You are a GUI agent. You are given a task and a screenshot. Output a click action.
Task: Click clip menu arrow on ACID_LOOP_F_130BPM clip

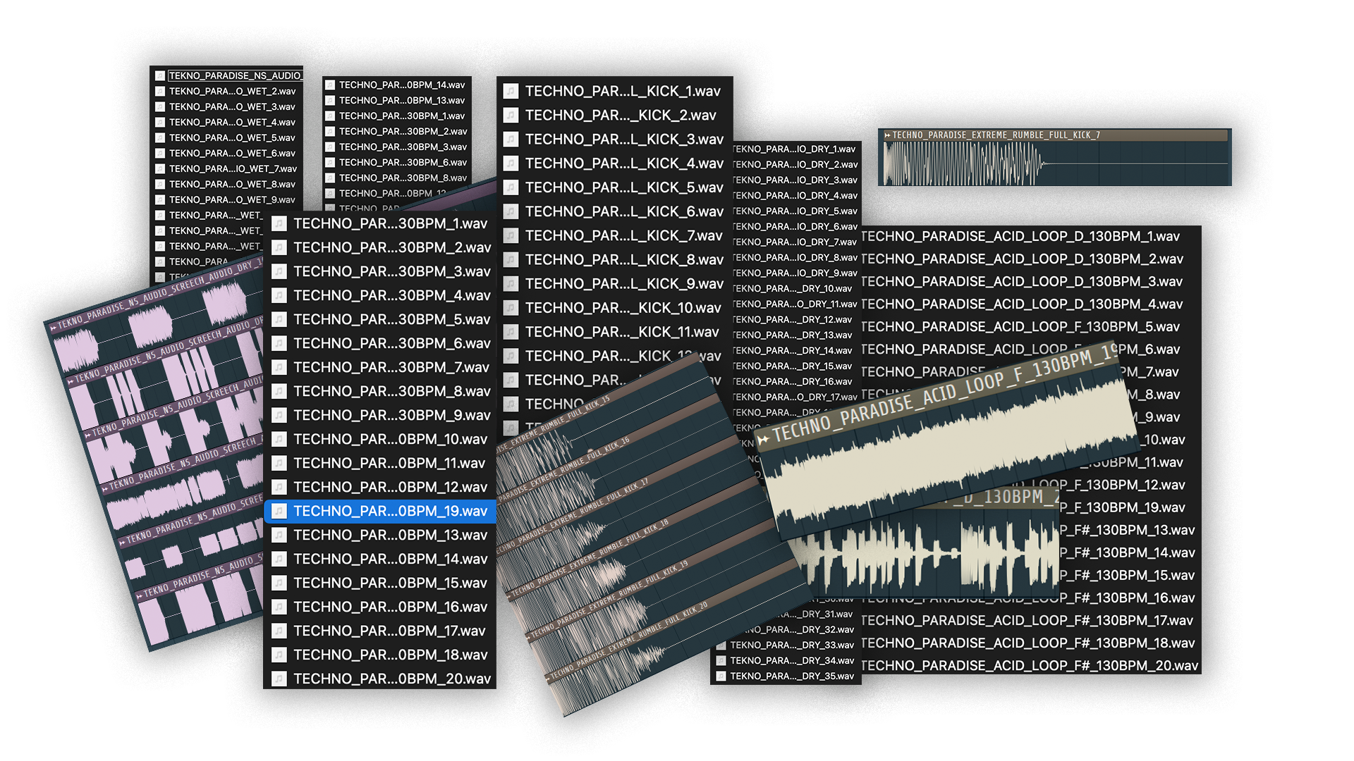[764, 440]
